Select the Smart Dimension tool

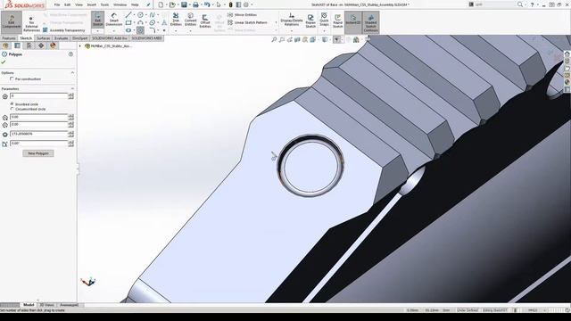[x=114, y=20]
